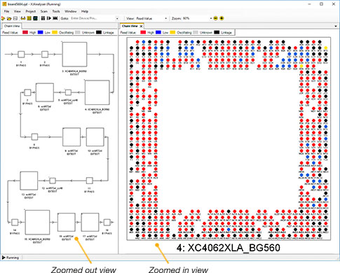
Task: Open the File menu
Action: click(6, 11)
